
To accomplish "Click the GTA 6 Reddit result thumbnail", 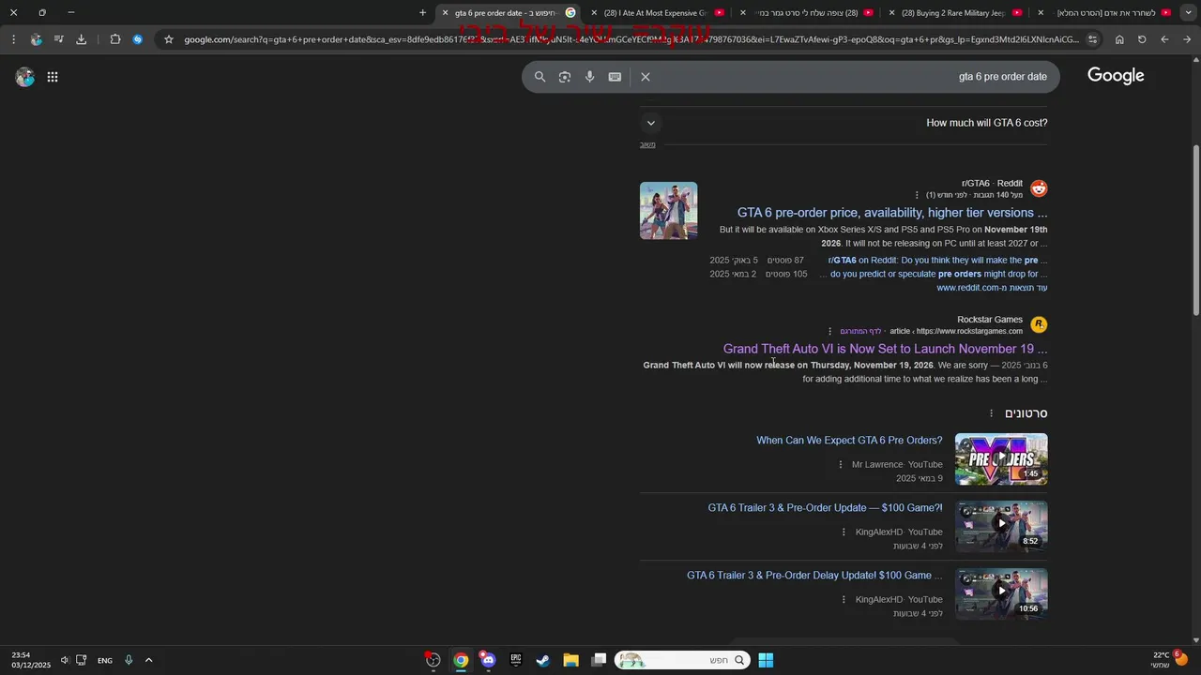I will tap(669, 211).
